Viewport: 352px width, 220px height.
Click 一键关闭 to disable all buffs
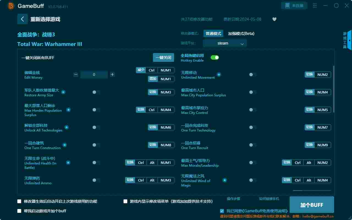164,57
